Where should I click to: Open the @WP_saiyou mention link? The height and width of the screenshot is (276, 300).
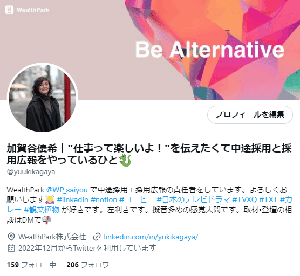[x=67, y=190]
